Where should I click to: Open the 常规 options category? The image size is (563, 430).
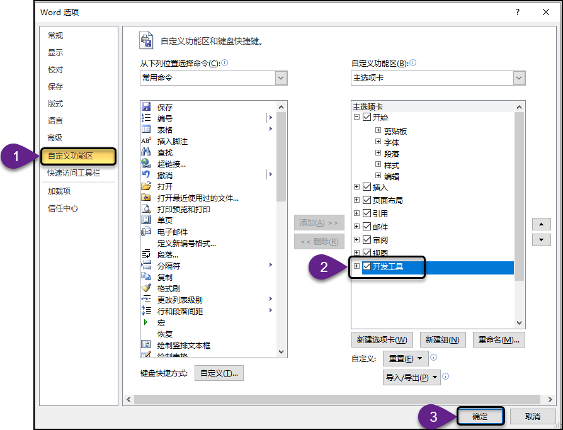[x=55, y=35]
